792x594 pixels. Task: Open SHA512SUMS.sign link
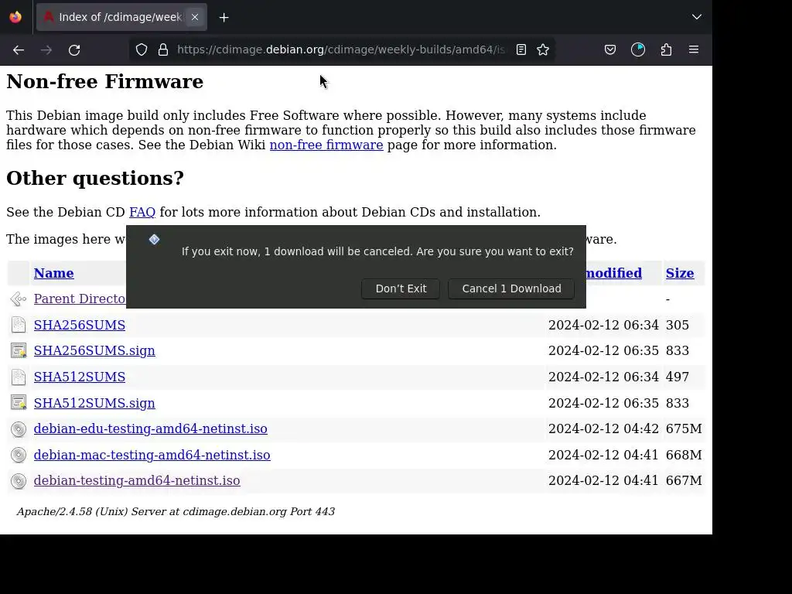pyautogui.click(x=94, y=403)
